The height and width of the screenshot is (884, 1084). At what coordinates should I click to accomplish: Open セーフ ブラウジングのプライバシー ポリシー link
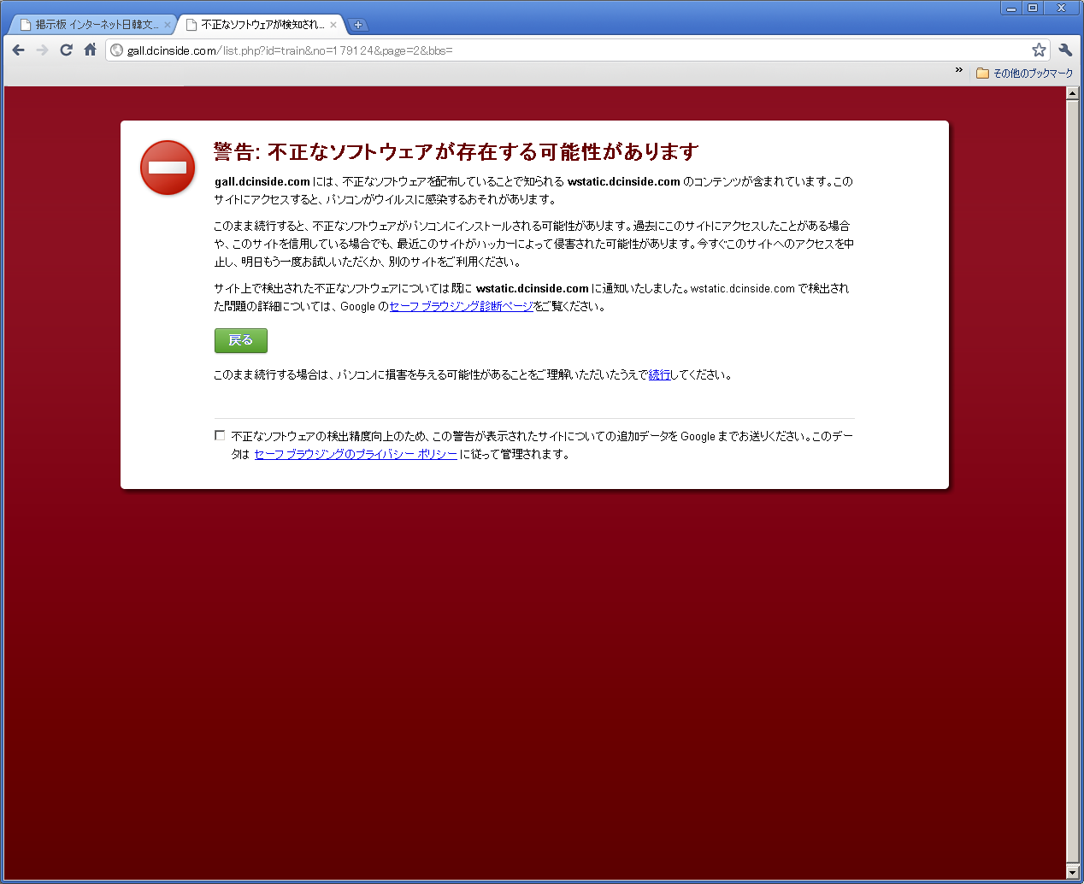click(356, 454)
